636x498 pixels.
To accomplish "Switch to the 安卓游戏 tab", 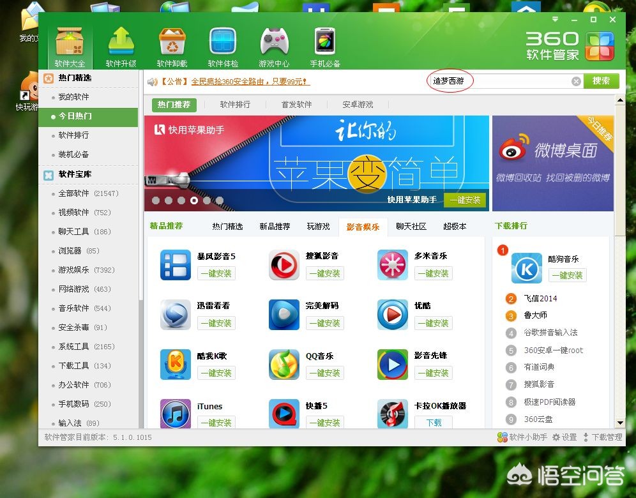I will pyautogui.click(x=358, y=105).
